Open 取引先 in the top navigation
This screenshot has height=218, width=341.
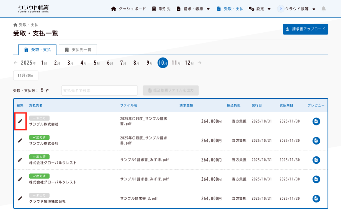click(161, 9)
